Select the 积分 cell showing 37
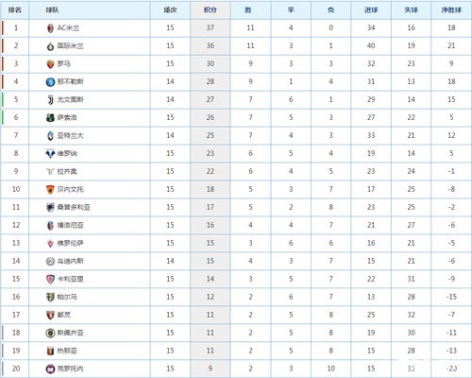This screenshot has height=378, width=472. [x=211, y=28]
